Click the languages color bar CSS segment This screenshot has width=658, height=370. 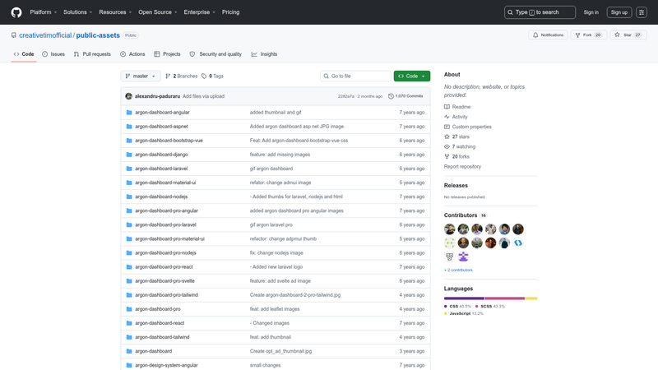[x=464, y=298]
